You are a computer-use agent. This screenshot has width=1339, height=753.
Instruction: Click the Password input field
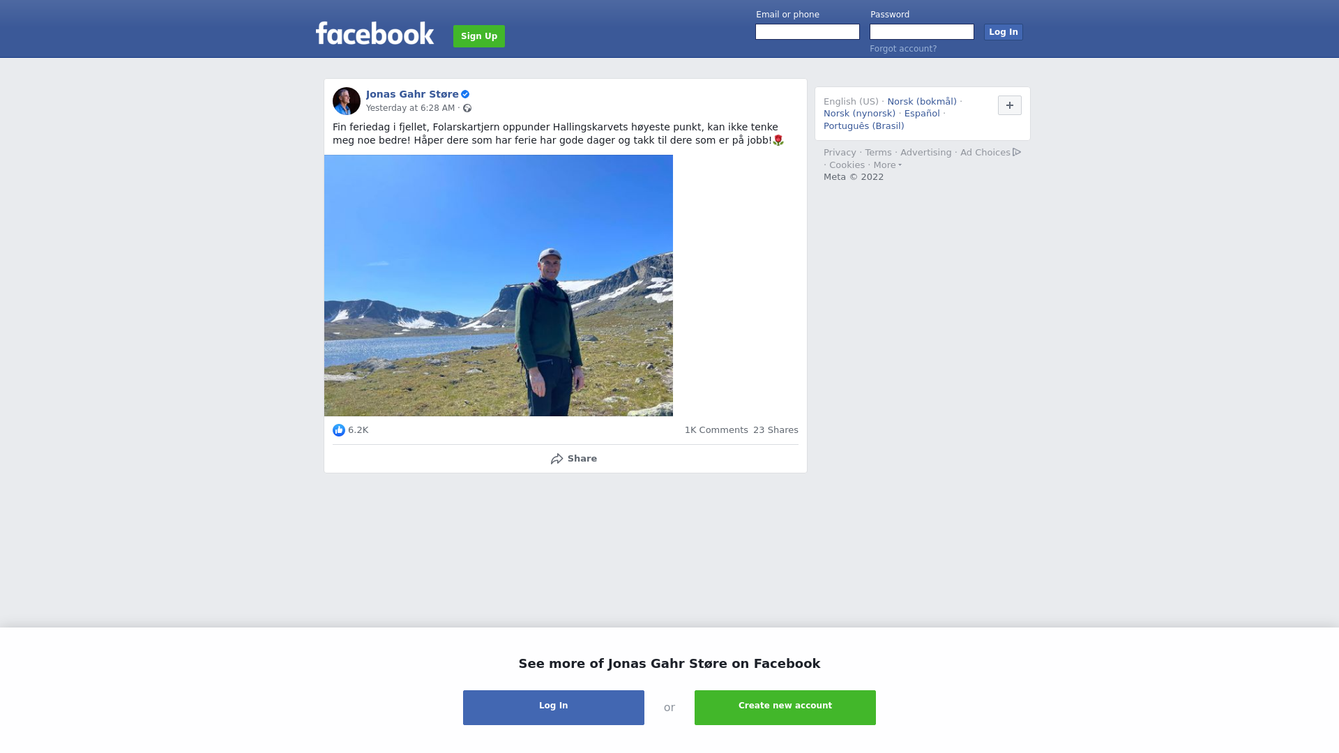pyautogui.click(x=922, y=32)
